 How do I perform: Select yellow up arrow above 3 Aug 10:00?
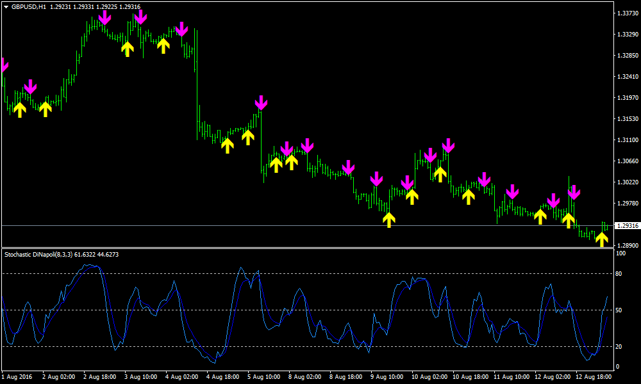pyautogui.click(x=127, y=49)
